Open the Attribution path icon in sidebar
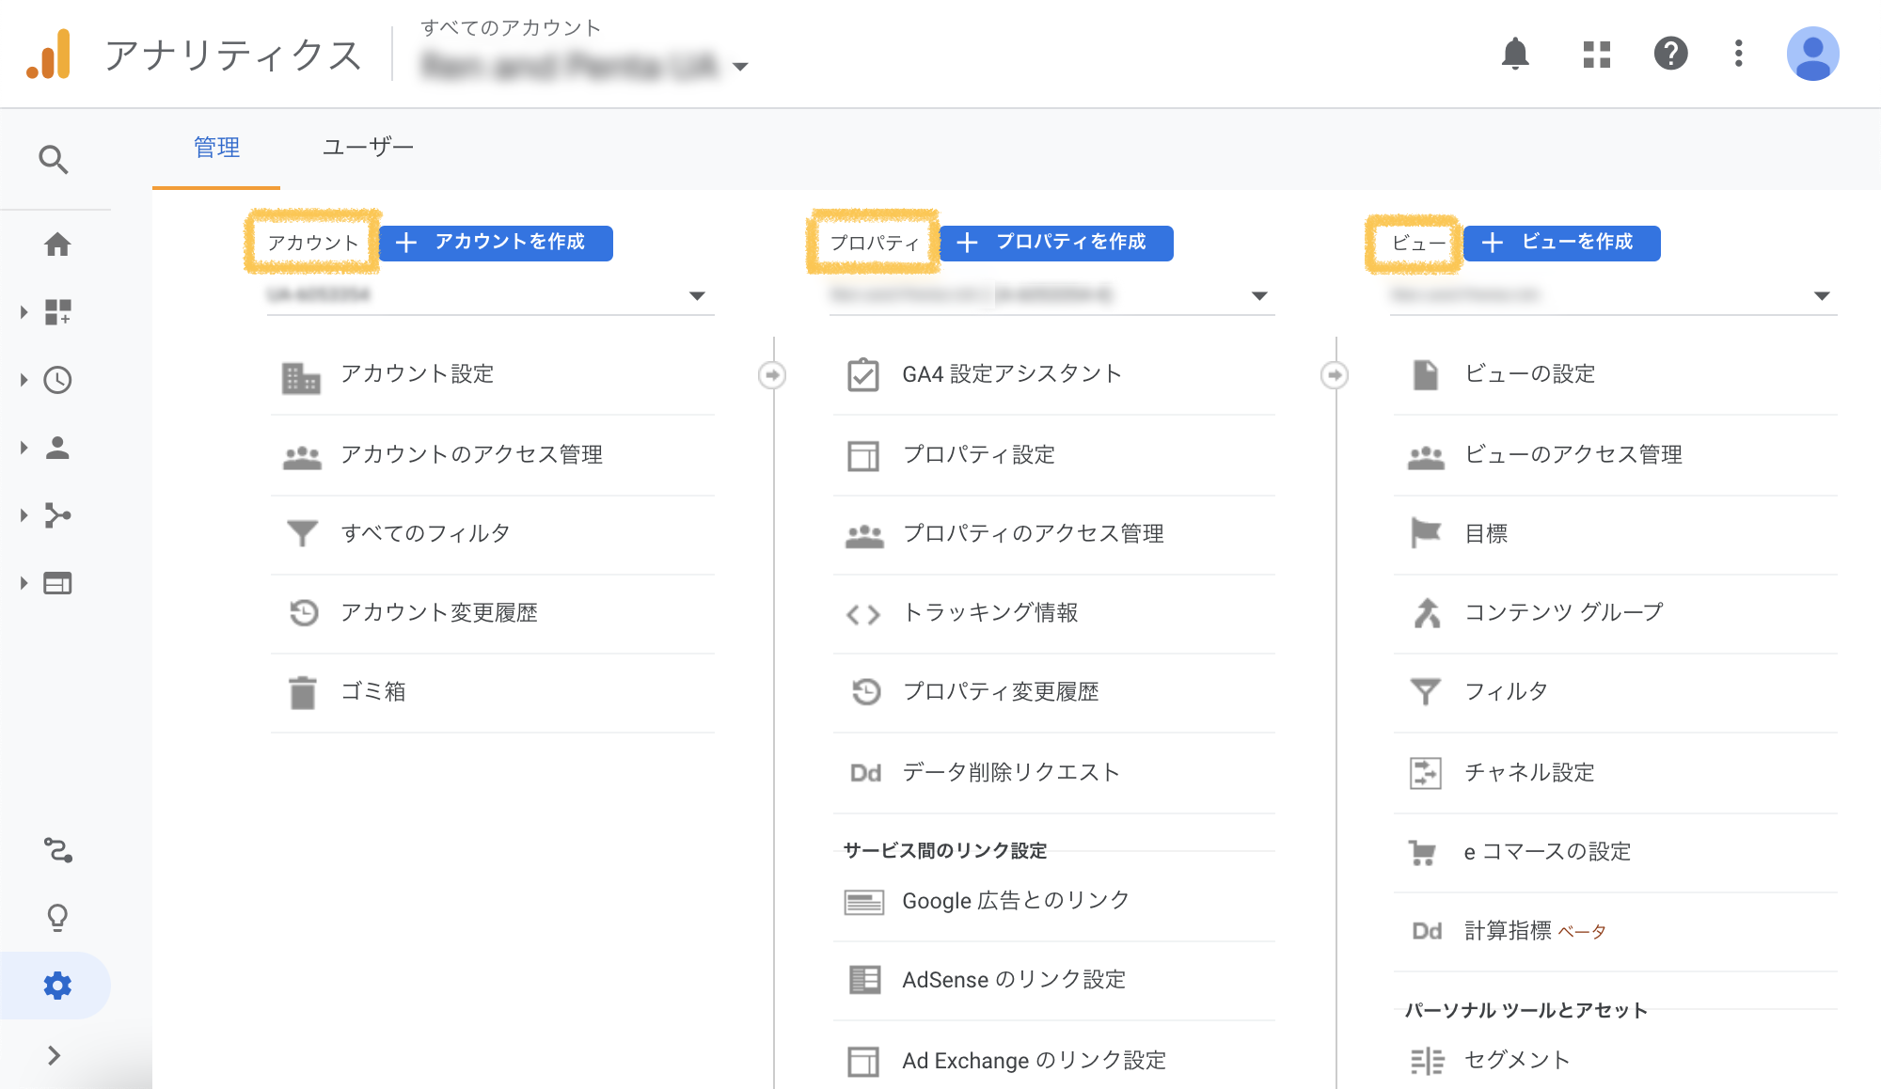The height and width of the screenshot is (1089, 1881). (58, 850)
